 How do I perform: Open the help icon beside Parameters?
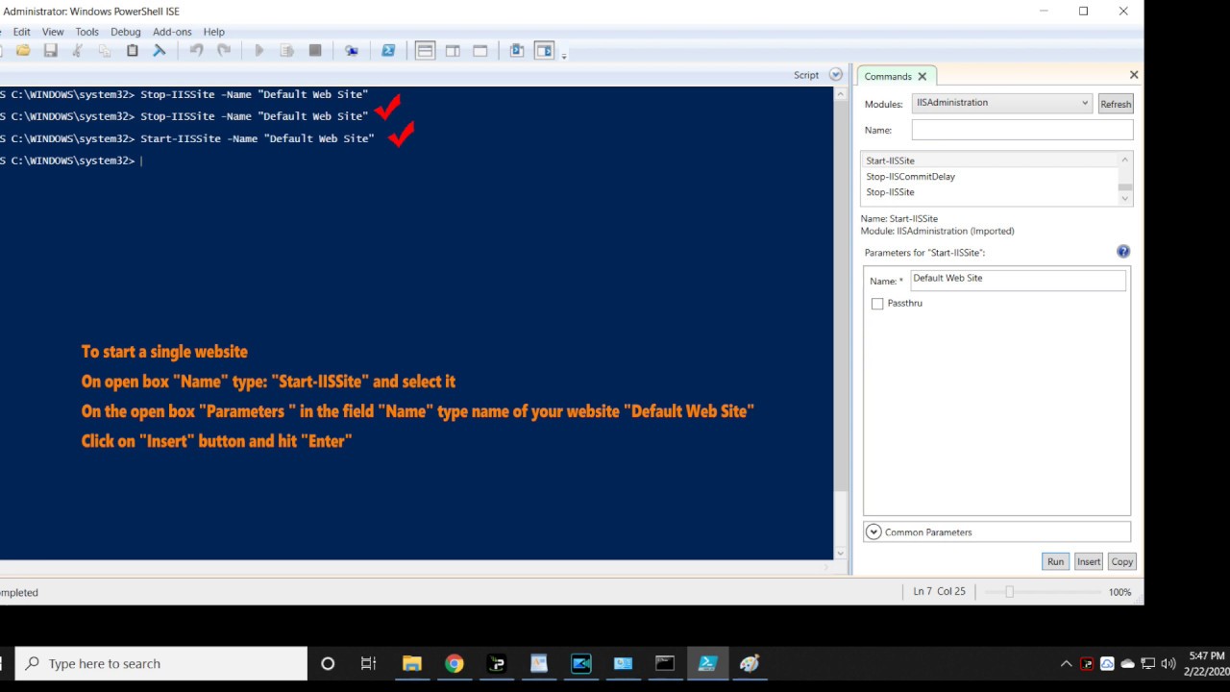click(1123, 252)
